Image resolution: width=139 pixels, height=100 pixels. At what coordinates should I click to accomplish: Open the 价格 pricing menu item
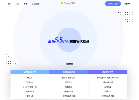[x=25, y=4]
